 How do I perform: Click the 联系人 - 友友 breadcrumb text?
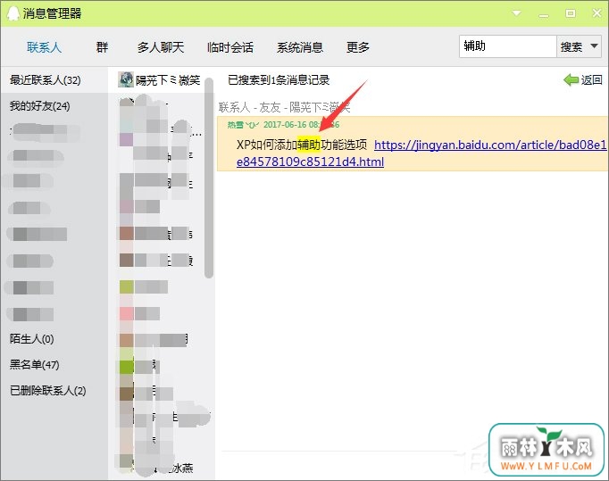[284, 107]
